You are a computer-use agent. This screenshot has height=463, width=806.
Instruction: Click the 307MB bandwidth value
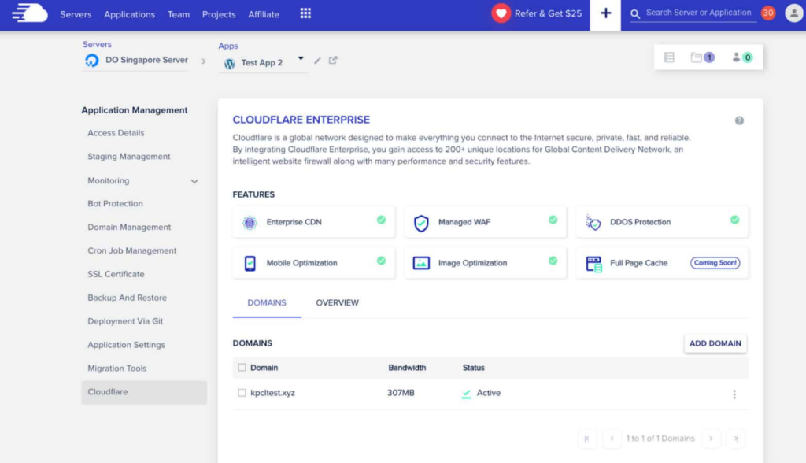401,392
